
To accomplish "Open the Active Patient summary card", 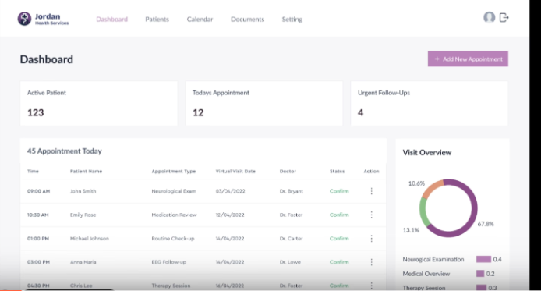I will (x=99, y=104).
